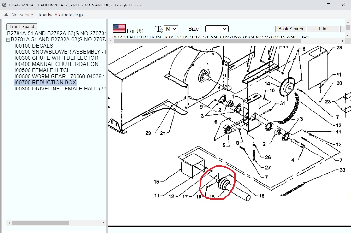Open I00300 CHUTE WITH DEFLECTOR section
Image resolution: width=351 pixels, height=233 pixels.
click(x=56, y=58)
